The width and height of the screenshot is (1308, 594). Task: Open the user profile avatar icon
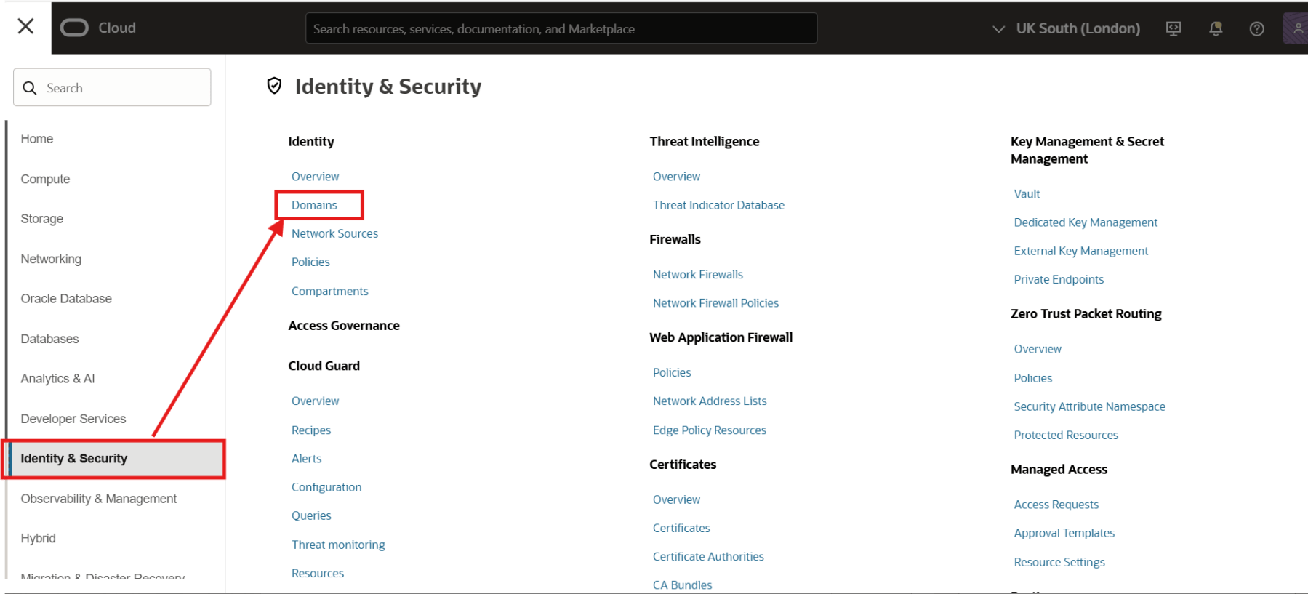[x=1296, y=28]
